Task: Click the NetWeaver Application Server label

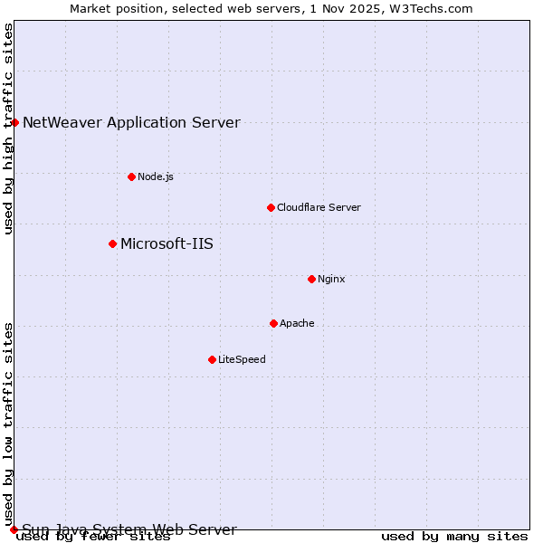Action: [x=131, y=122]
